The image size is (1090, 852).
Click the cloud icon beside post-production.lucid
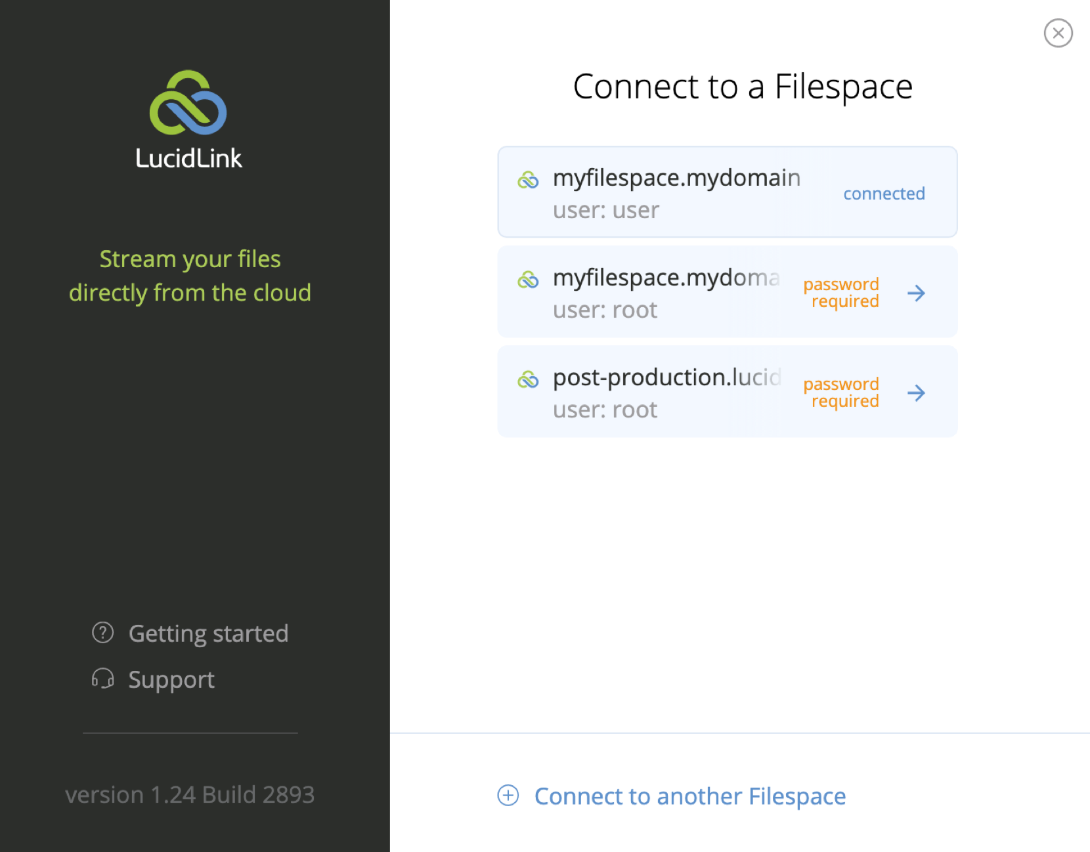pyautogui.click(x=529, y=379)
